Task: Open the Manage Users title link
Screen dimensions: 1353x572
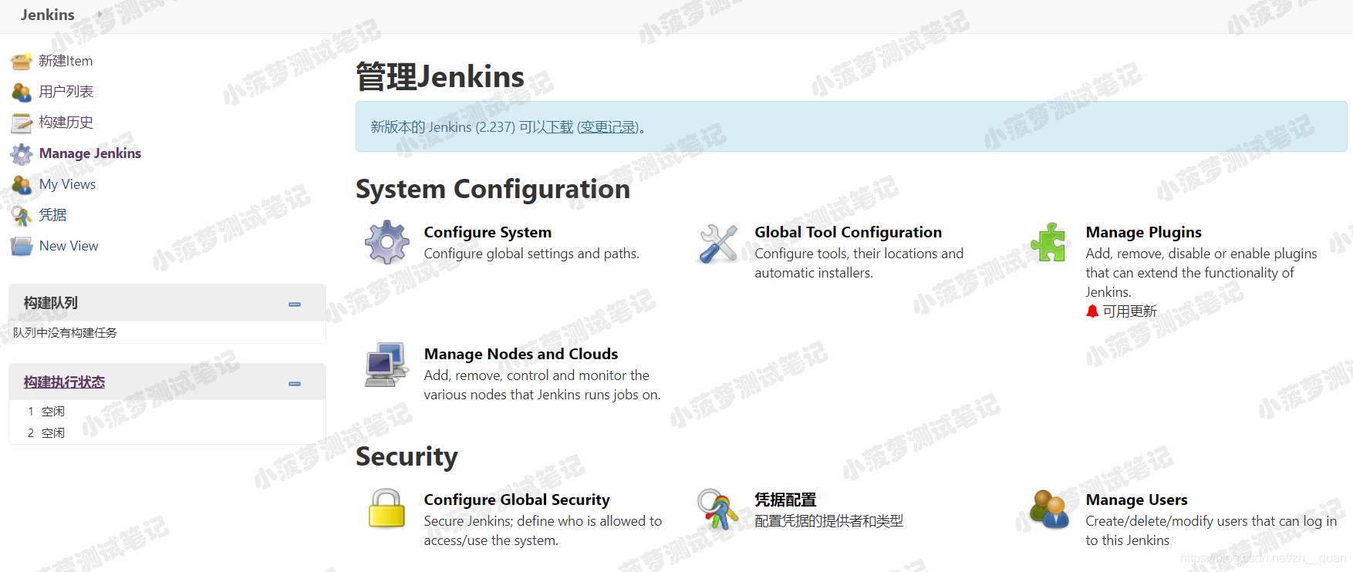Action: (1136, 500)
